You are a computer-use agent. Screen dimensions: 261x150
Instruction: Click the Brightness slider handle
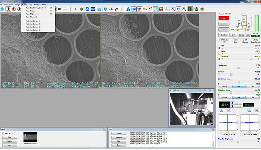click(x=238, y=68)
